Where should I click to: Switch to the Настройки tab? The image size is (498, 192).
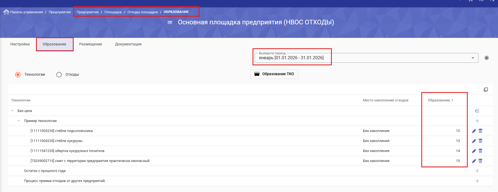coord(20,44)
